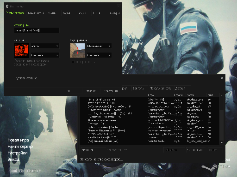Image resolution: width=237 pixels, height=177 pixels.
Task: Open the spray logo image dropdown
Action: click(45, 46)
